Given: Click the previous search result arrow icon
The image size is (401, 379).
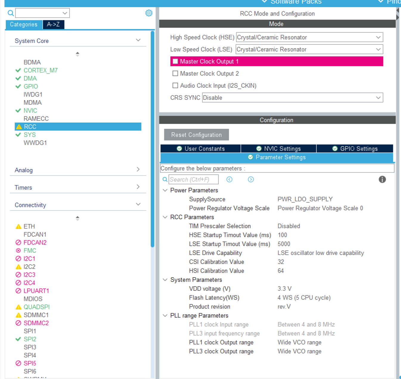Looking at the screenshot, I should tap(229, 179).
